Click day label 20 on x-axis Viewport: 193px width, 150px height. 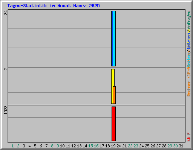[x=119, y=146]
